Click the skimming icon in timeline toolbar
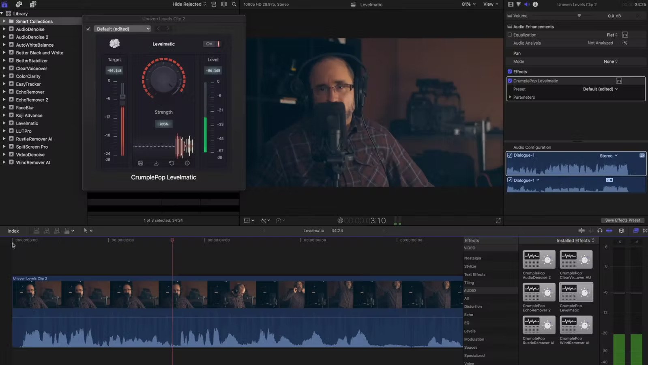The image size is (648, 365). click(581, 231)
